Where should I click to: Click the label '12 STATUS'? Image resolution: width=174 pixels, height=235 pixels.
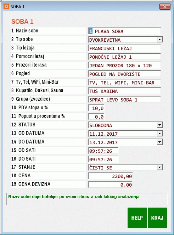(x=23, y=125)
